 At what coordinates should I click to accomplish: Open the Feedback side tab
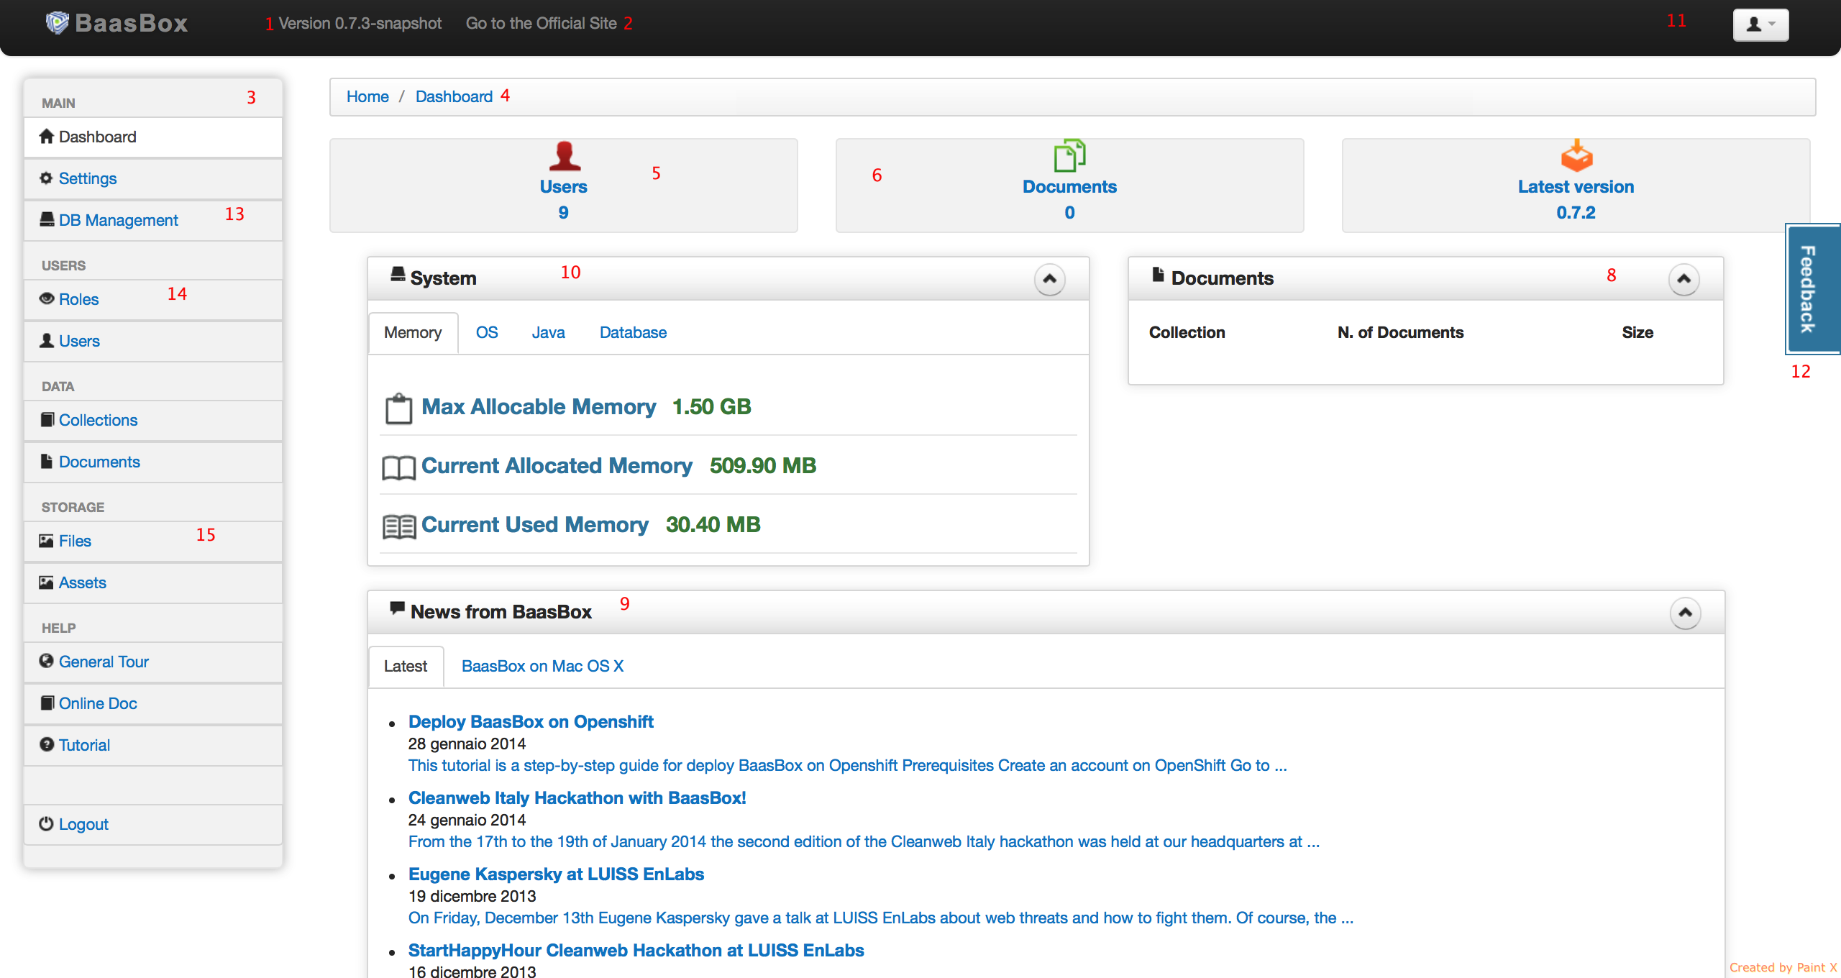click(1813, 289)
